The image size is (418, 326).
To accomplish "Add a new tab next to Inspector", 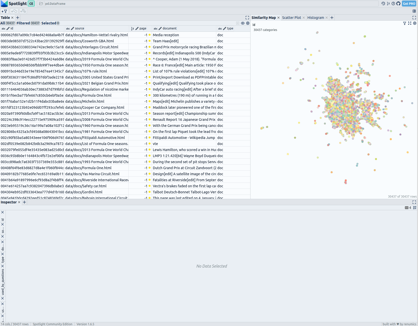I will click(24, 202).
